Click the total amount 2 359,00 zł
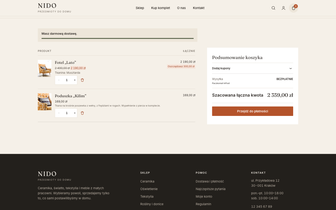Screen dimensions: 336x210 pyautogui.click(x=280, y=95)
